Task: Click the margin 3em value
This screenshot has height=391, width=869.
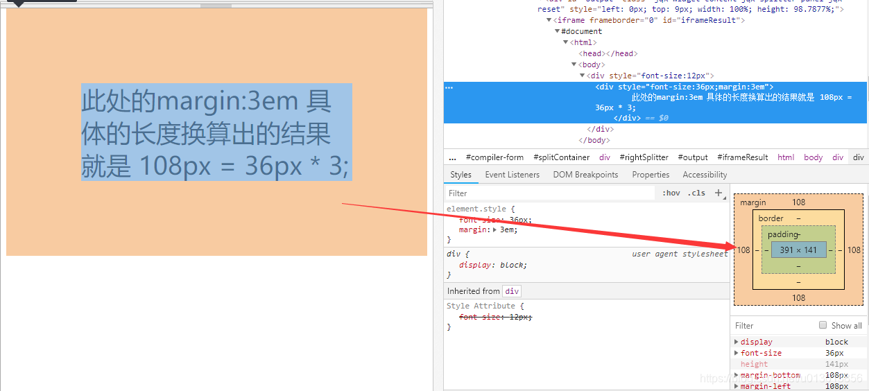Action: [508, 229]
